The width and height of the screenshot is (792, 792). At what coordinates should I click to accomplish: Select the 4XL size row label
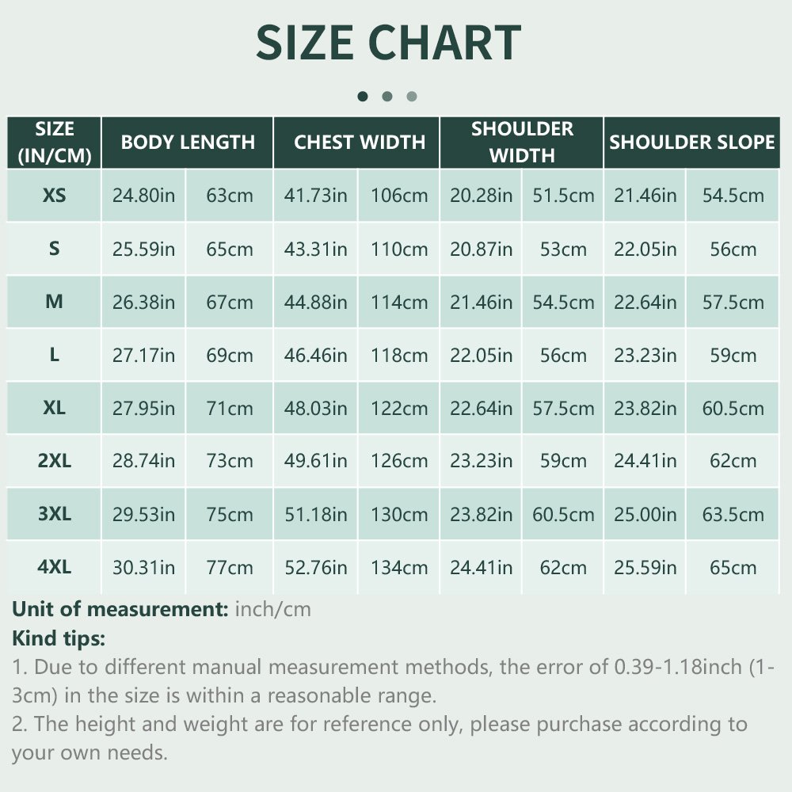[x=54, y=567]
